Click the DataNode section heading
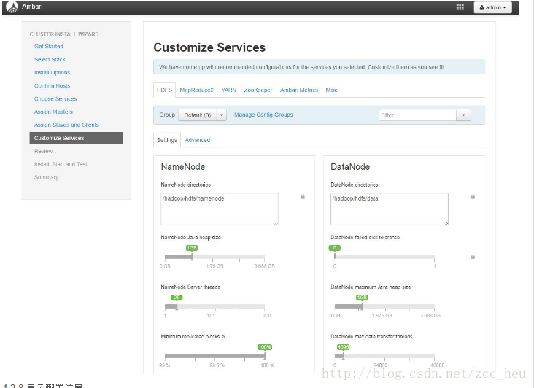This screenshot has width=534, height=388. point(350,167)
